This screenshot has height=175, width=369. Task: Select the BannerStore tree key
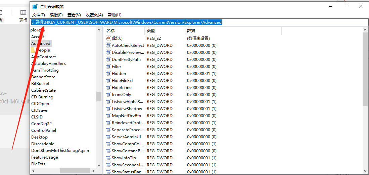pos(43,77)
